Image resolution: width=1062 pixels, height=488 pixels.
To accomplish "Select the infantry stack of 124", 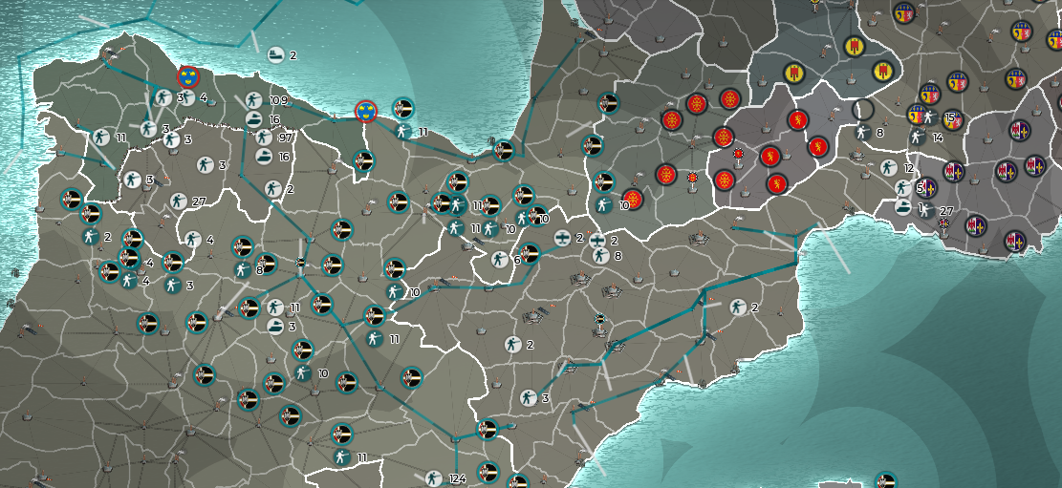I will coord(433,478).
